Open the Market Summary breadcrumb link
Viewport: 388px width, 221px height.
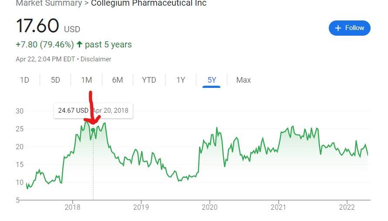(x=49, y=3)
